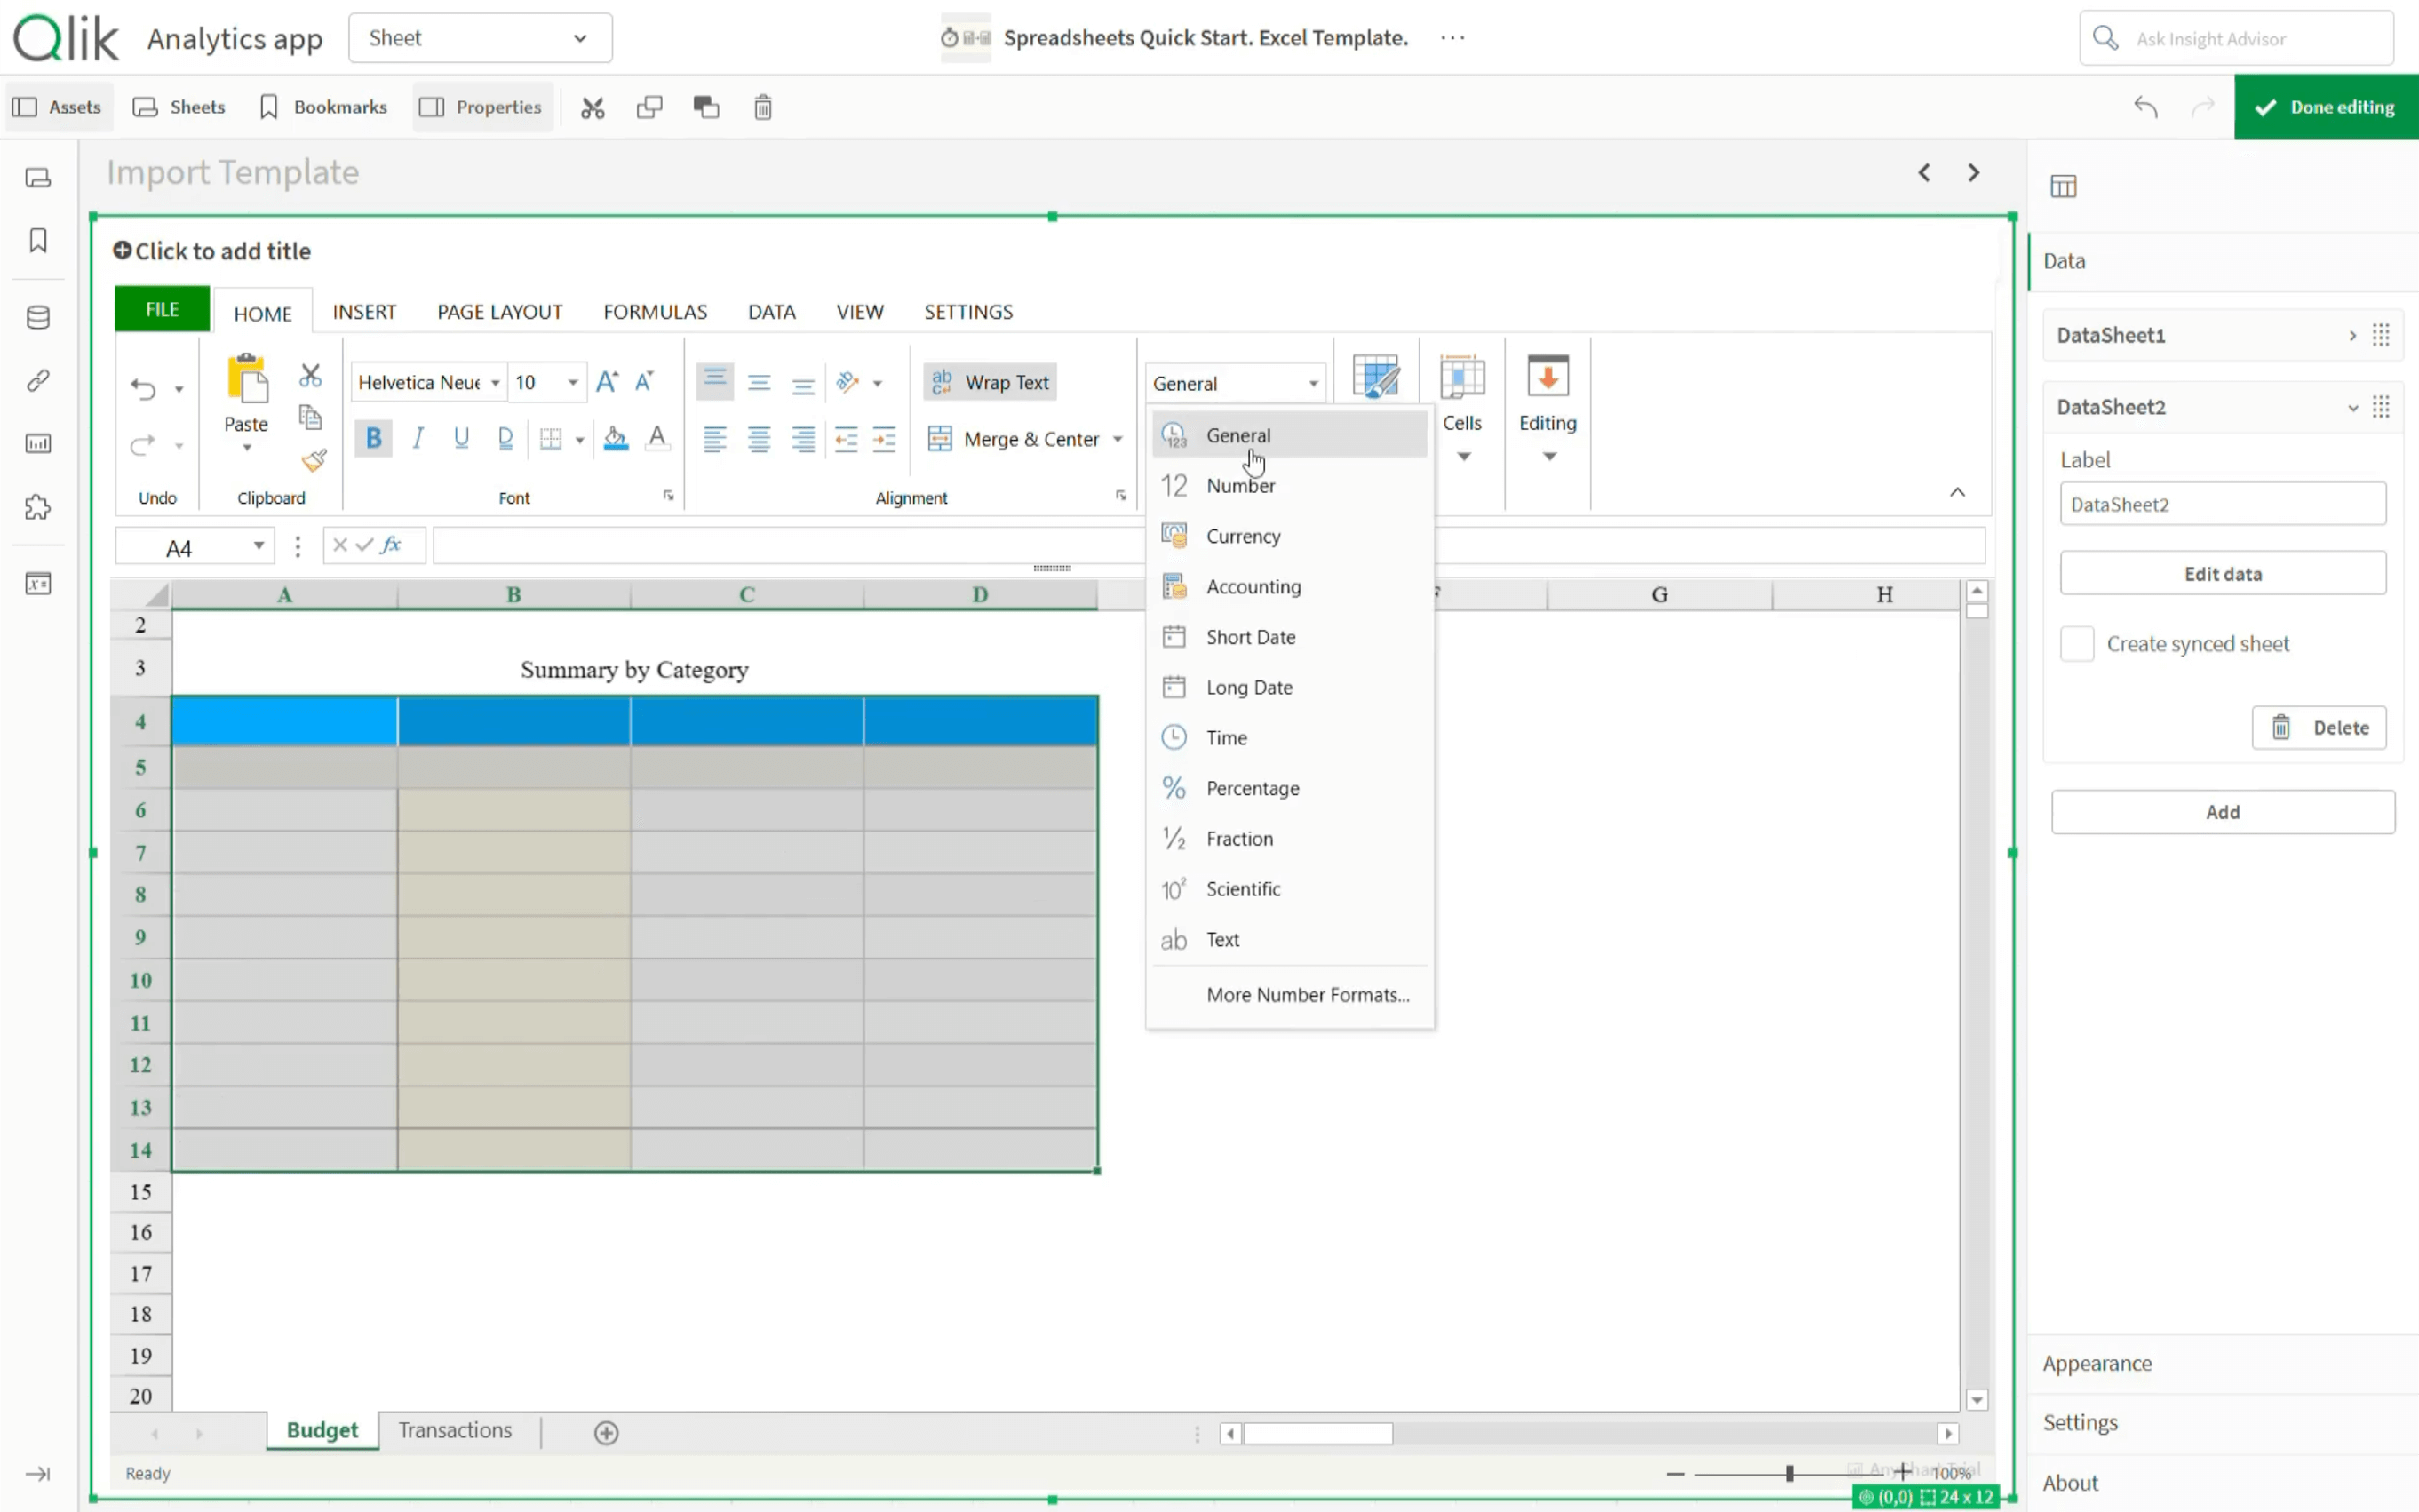Expand the DataSheet1 section
This screenshot has height=1512, width=2419.
[2351, 335]
